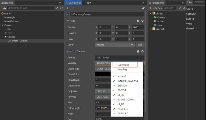Expand the Layout node in the hierarchy

[6, 37]
